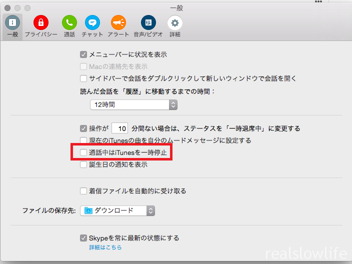Open the 詳細 gear icon

pyautogui.click(x=175, y=22)
